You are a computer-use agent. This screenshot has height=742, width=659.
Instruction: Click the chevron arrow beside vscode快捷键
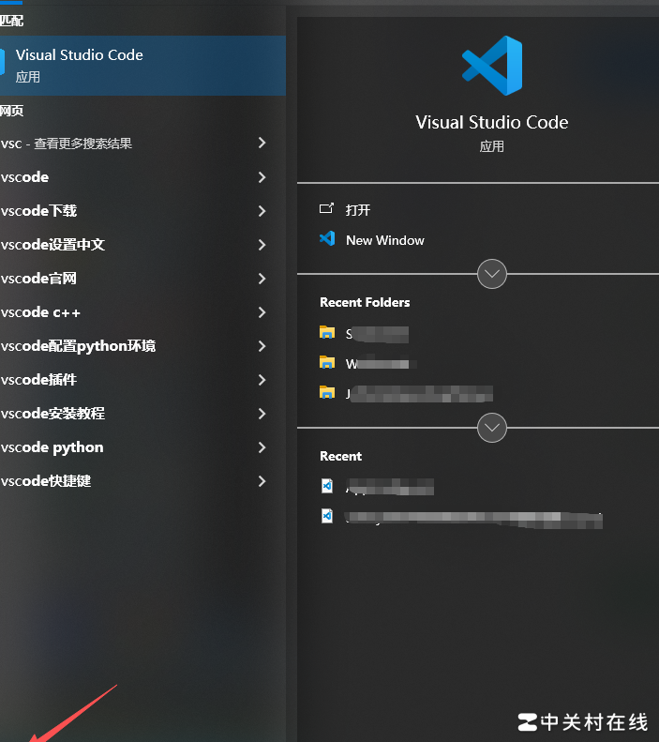coord(262,481)
